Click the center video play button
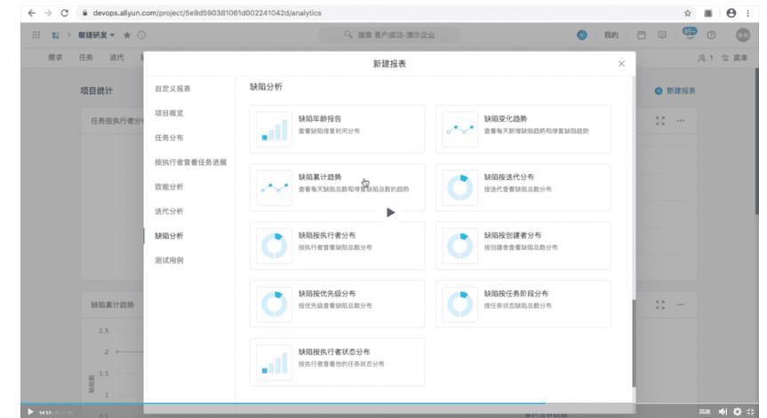Screen dimensions: 767x418 (x=390, y=212)
